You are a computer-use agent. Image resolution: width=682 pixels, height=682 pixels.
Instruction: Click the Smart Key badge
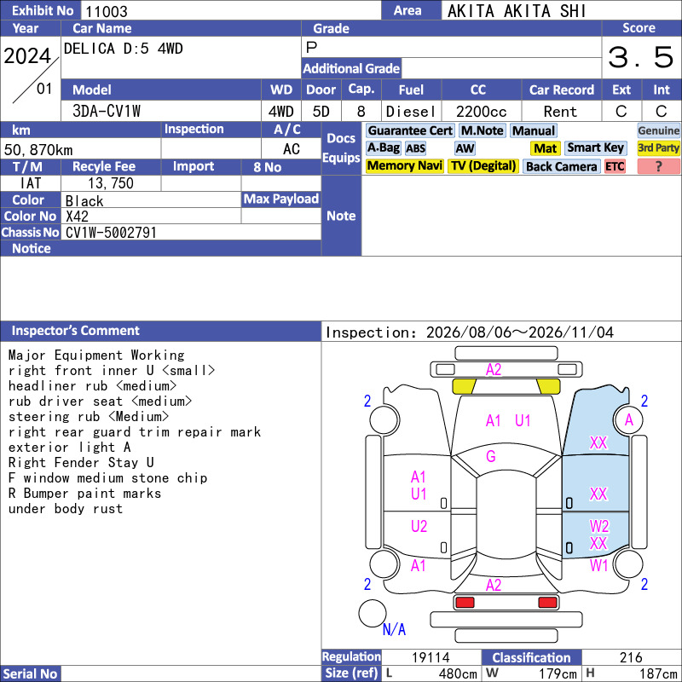(596, 147)
